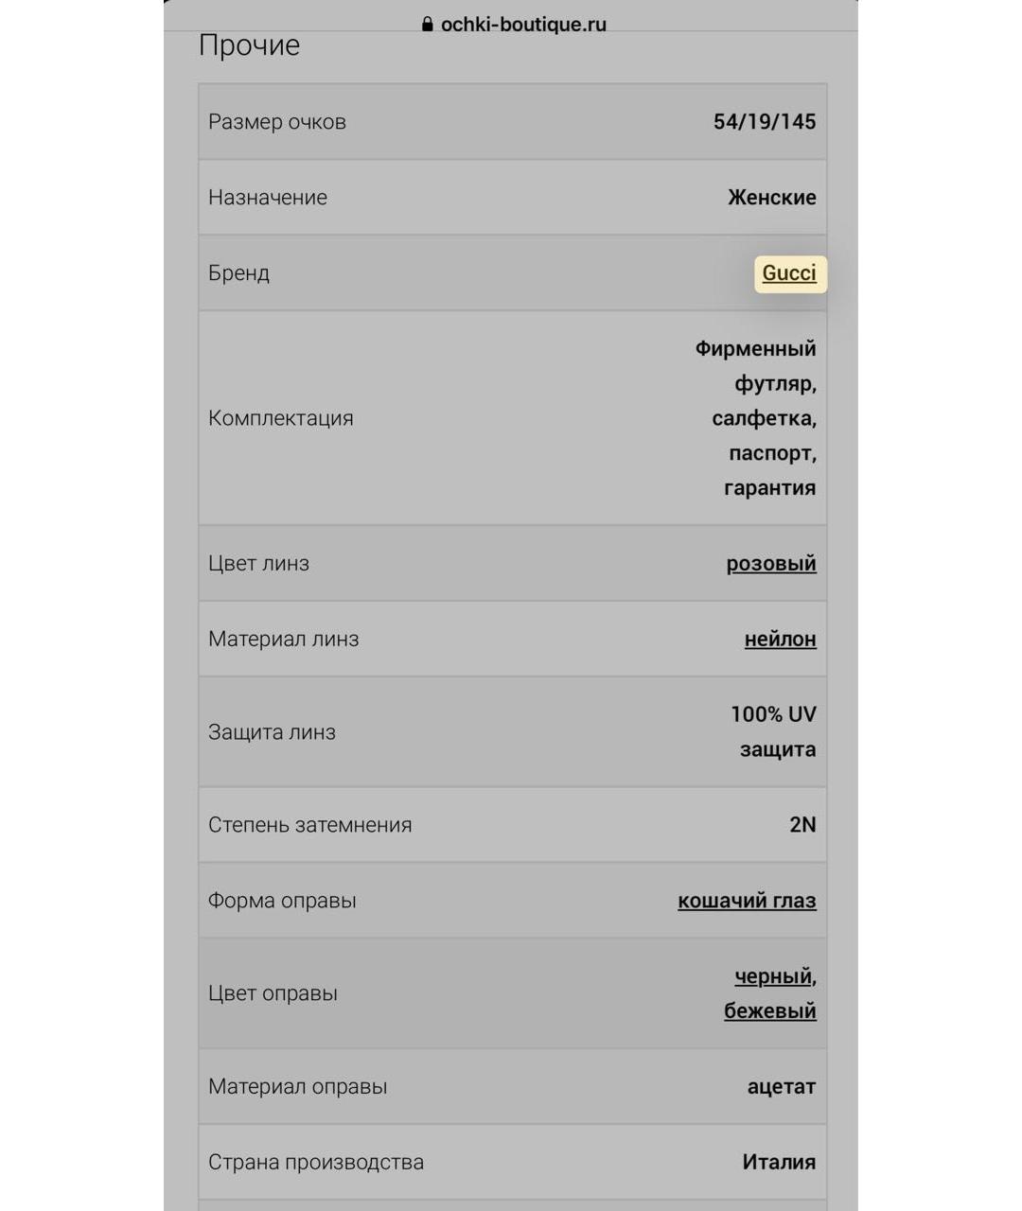Click the Прочие section heading

click(250, 45)
